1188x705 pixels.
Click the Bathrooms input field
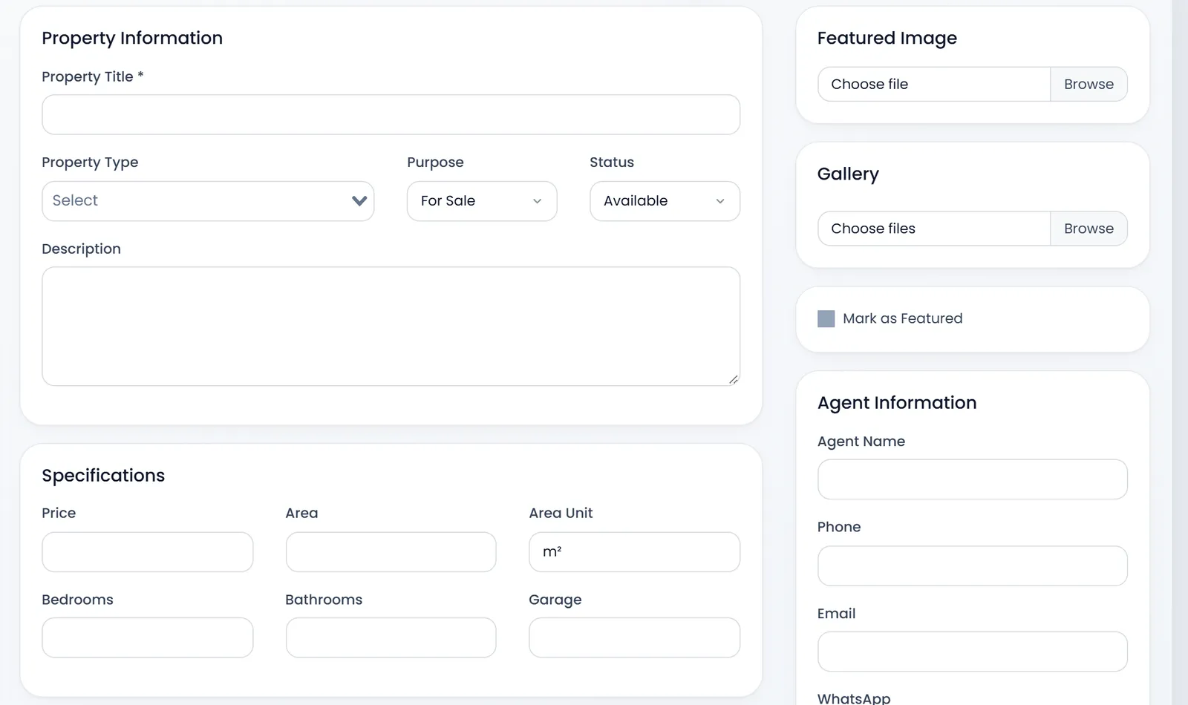391,637
